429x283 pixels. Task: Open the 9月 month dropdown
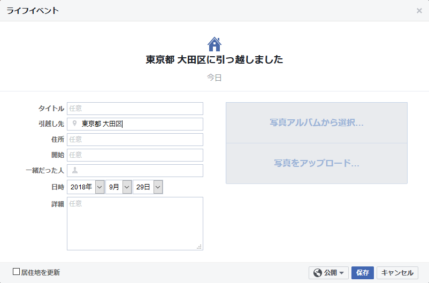point(119,187)
